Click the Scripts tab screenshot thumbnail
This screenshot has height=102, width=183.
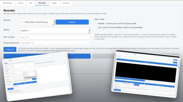click(x=37, y=76)
